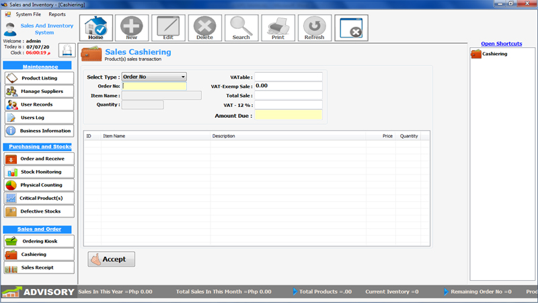Open Product Listing from sidebar
Screen dimensions: 538x303
click(x=39, y=78)
